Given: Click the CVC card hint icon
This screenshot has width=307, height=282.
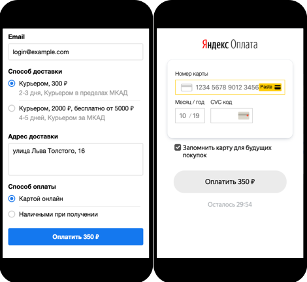Looking at the screenshot, I should tap(244, 116).
